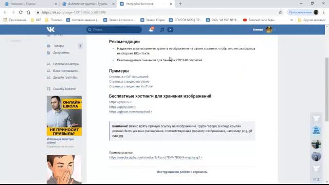The image size is (329, 185).
Task: Click the 1 counter badge beside Товары
Action: click(x=80, y=46)
